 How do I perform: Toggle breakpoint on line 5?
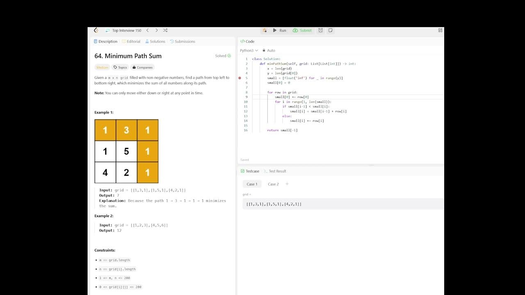tap(240, 78)
